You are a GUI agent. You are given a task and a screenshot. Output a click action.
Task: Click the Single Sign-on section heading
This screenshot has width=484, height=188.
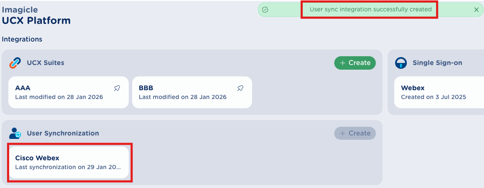tap(437, 63)
